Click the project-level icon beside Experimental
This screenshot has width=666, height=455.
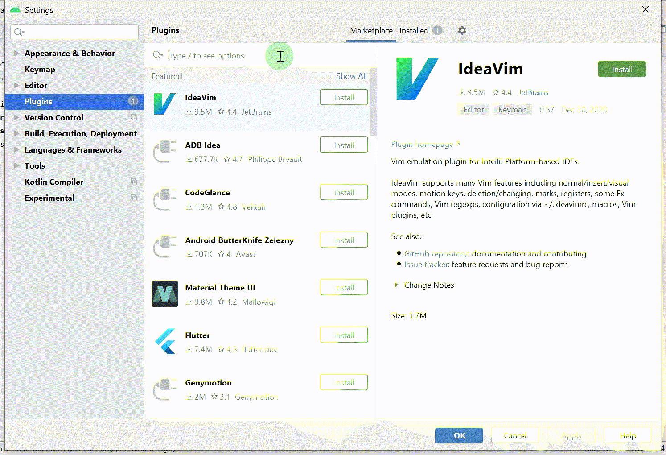click(134, 198)
